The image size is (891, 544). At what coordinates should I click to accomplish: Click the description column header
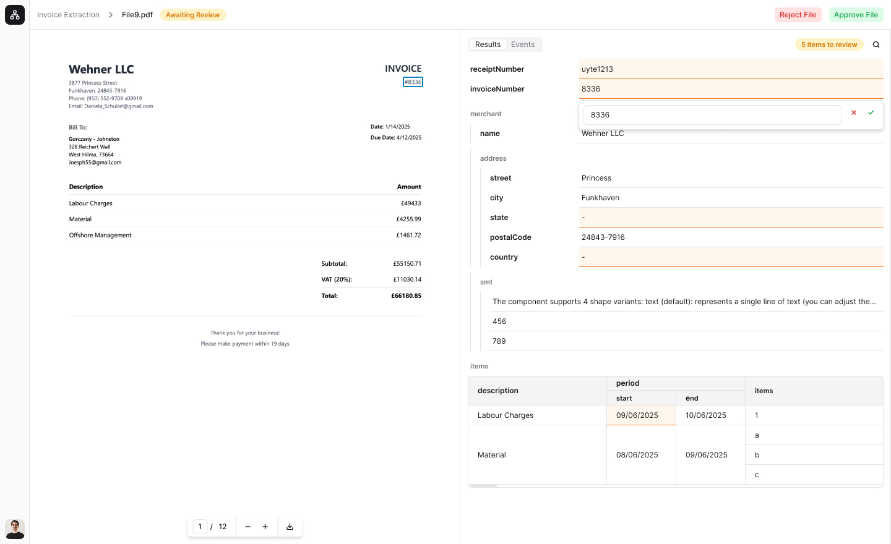pos(537,391)
